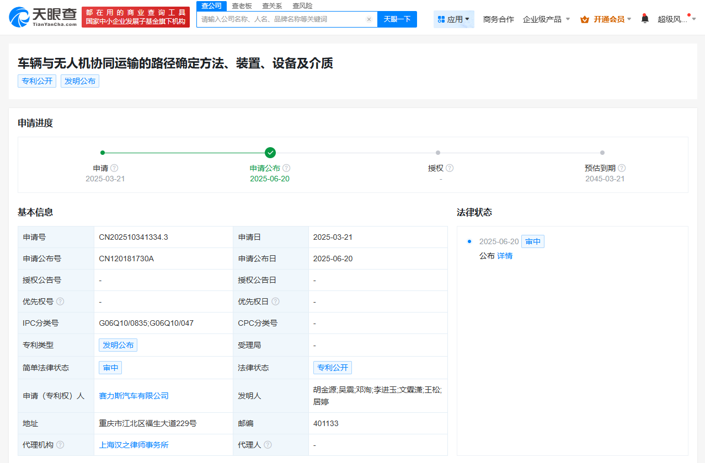Expand the 企业级产品 dropdown
The image size is (705, 463).
point(546,19)
